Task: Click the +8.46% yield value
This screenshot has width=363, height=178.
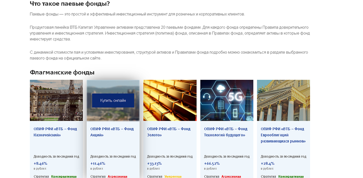Action: (x=40, y=163)
